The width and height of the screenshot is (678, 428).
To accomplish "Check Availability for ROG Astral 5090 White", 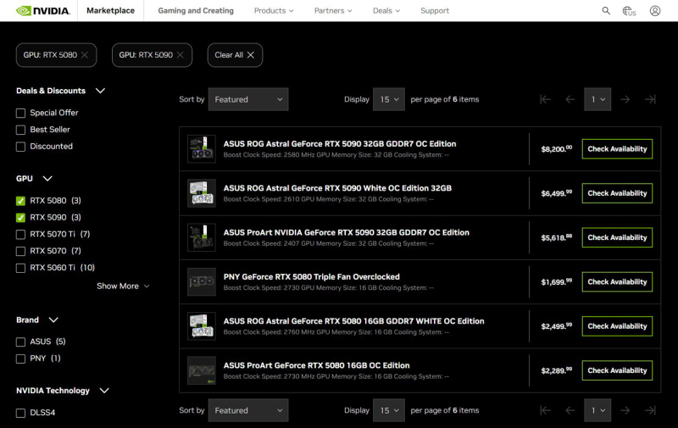I will pos(617,193).
